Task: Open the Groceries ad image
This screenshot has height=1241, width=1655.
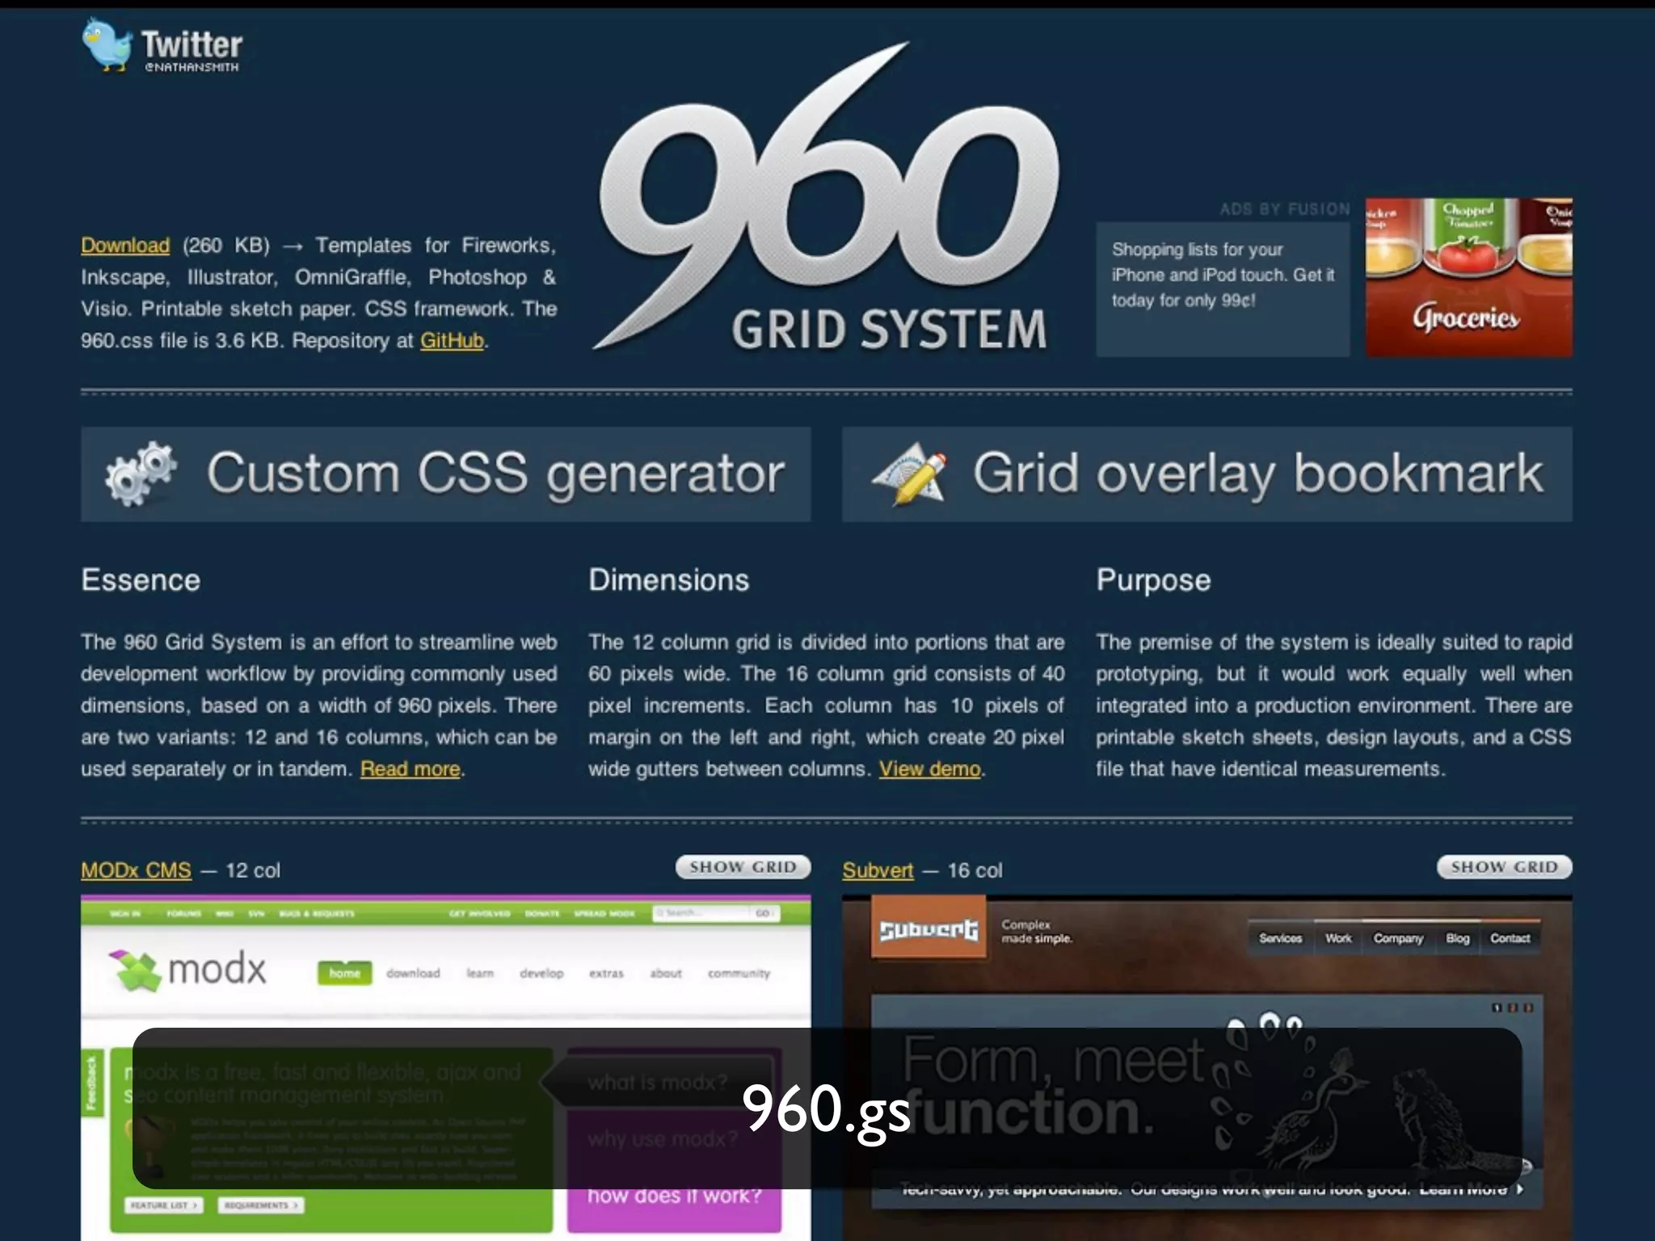Action: tap(1468, 277)
